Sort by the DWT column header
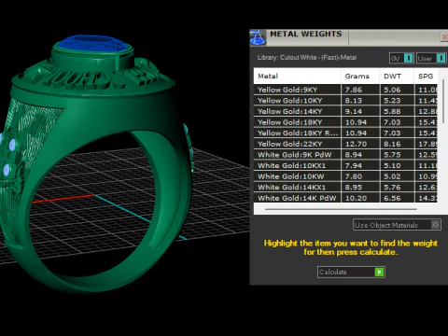The width and height of the screenshot is (448, 336). [x=397, y=77]
